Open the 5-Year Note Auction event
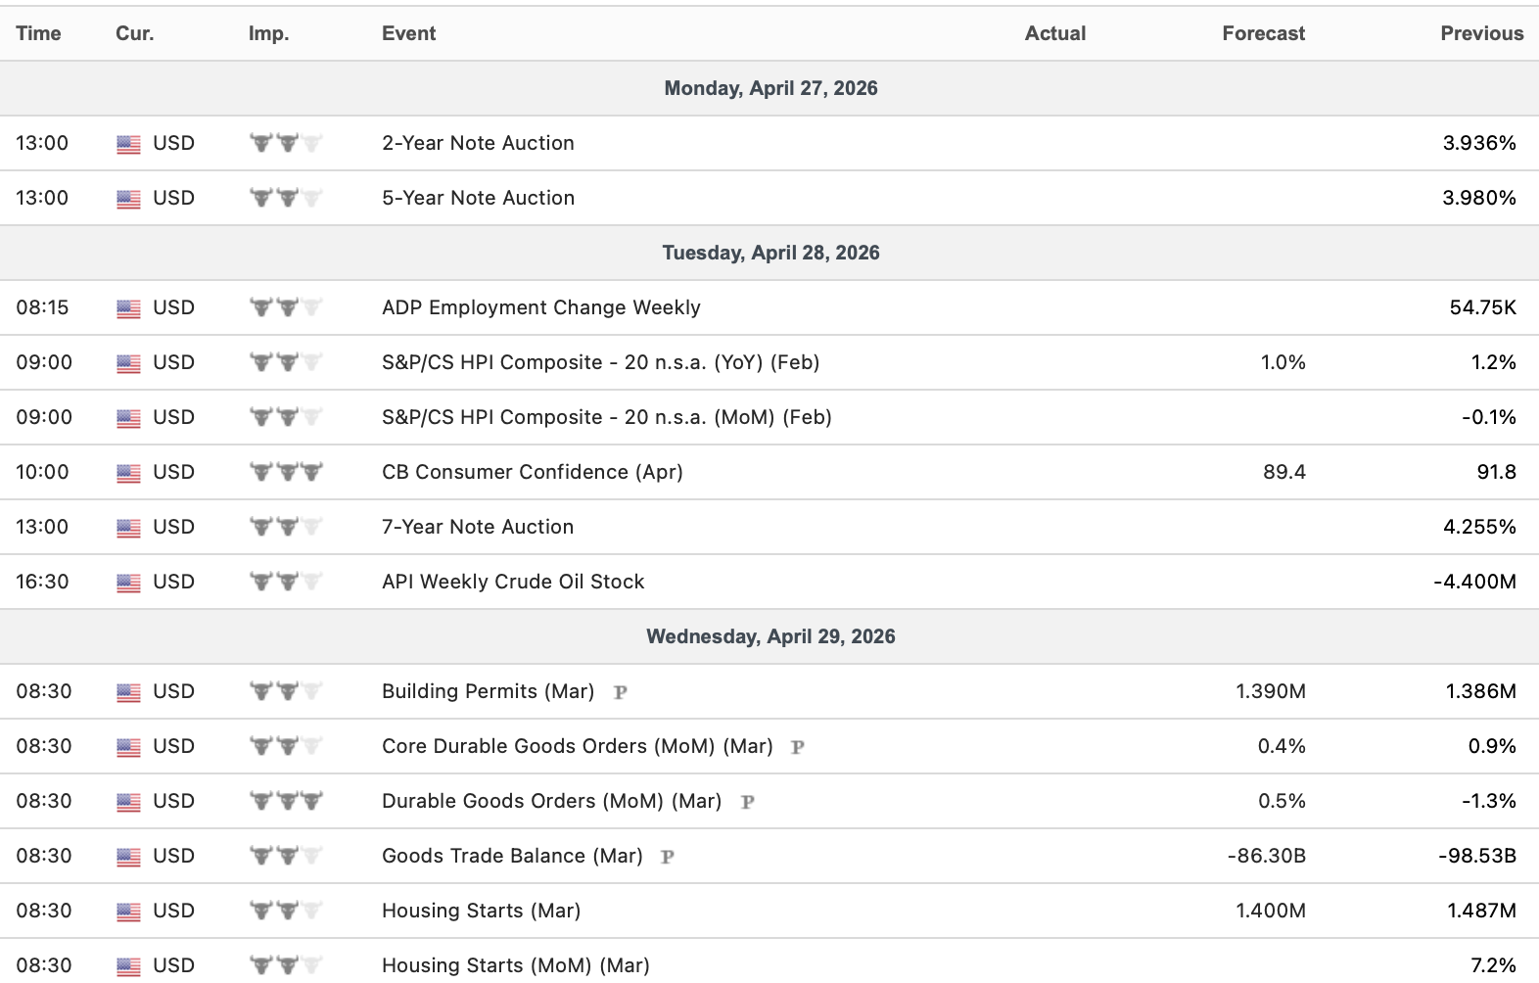The image size is (1539, 983). (478, 198)
